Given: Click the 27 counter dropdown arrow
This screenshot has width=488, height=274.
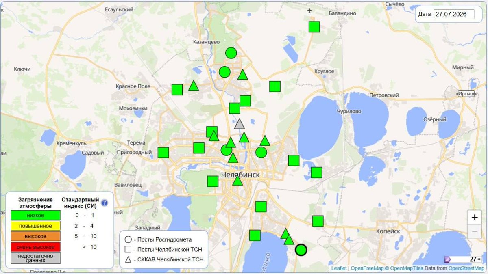Looking at the screenshot, I should pos(479,259).
